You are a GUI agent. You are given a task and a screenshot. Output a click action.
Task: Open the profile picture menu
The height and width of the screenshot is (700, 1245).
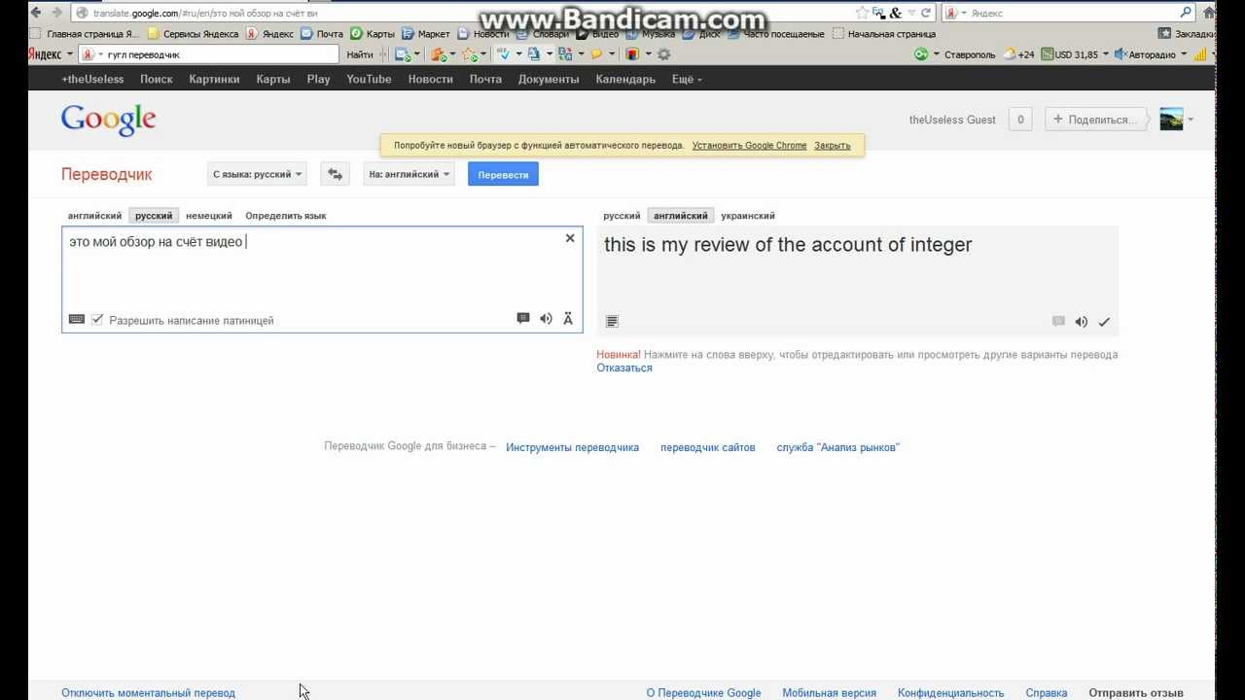[1171, 120]
